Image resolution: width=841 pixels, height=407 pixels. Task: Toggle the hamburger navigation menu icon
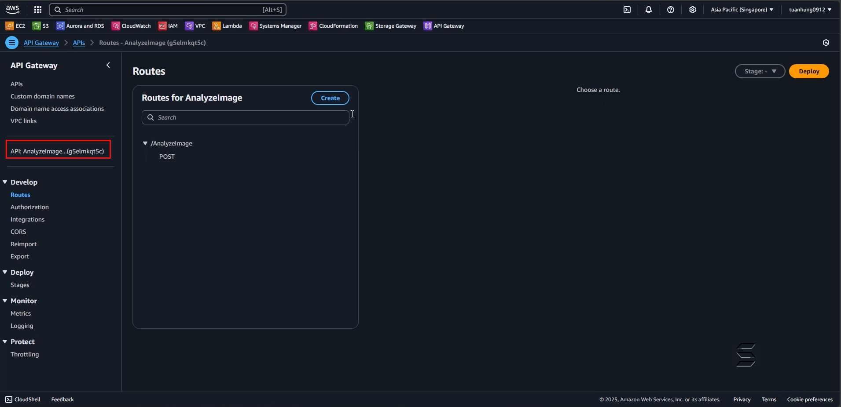point(12,43)
